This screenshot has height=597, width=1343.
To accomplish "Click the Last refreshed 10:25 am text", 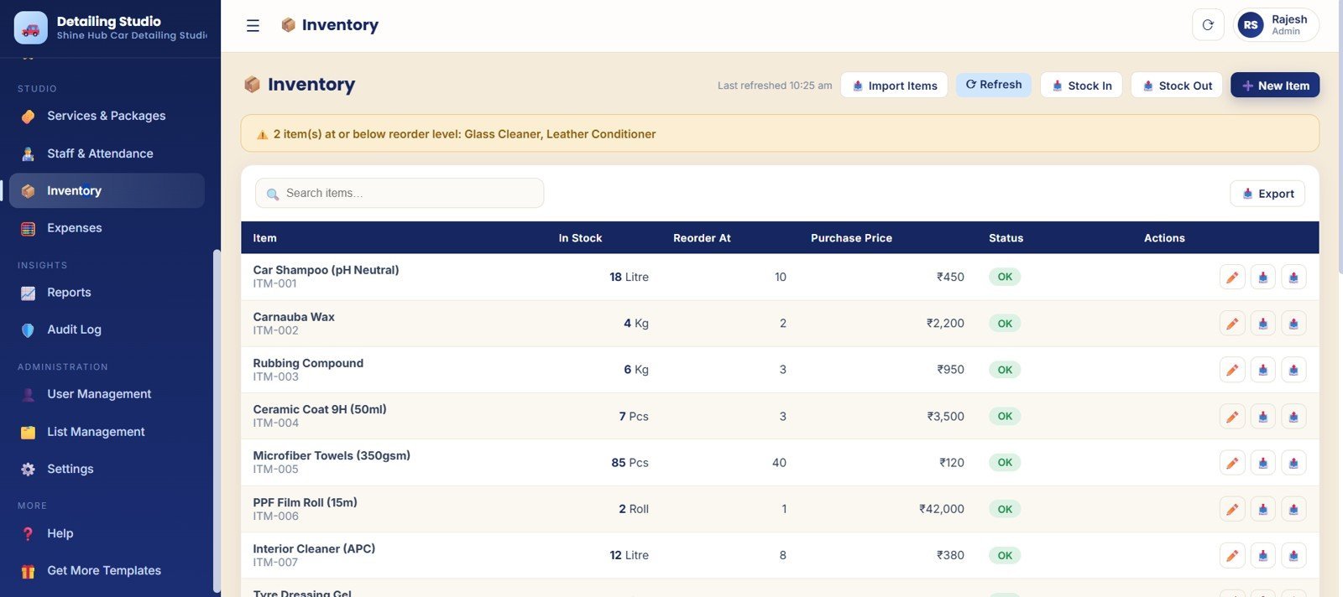I will coord(775,86).
